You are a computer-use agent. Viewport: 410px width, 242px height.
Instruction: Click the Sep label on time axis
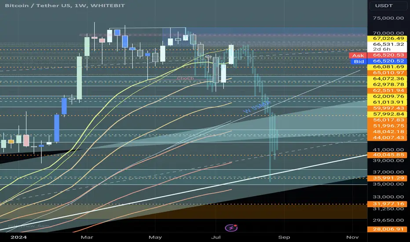click(x=284, y=237)
